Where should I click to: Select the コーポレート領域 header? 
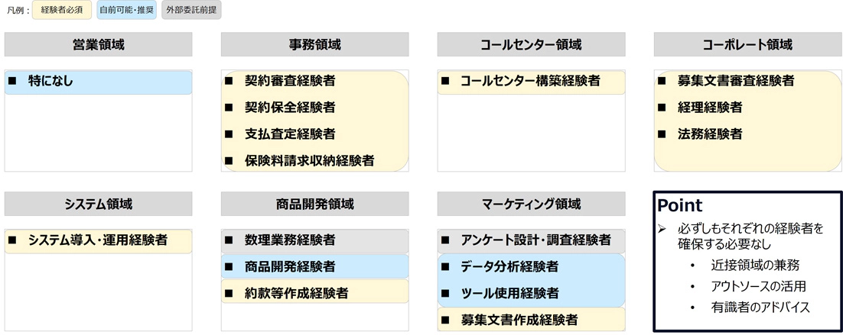[x=747, y=45]
